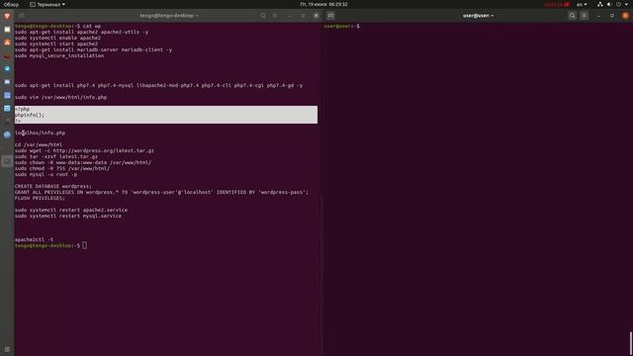Screen dimensions: 633x356
Task: Open user@user title dropdown
Action: pos(479,16)
